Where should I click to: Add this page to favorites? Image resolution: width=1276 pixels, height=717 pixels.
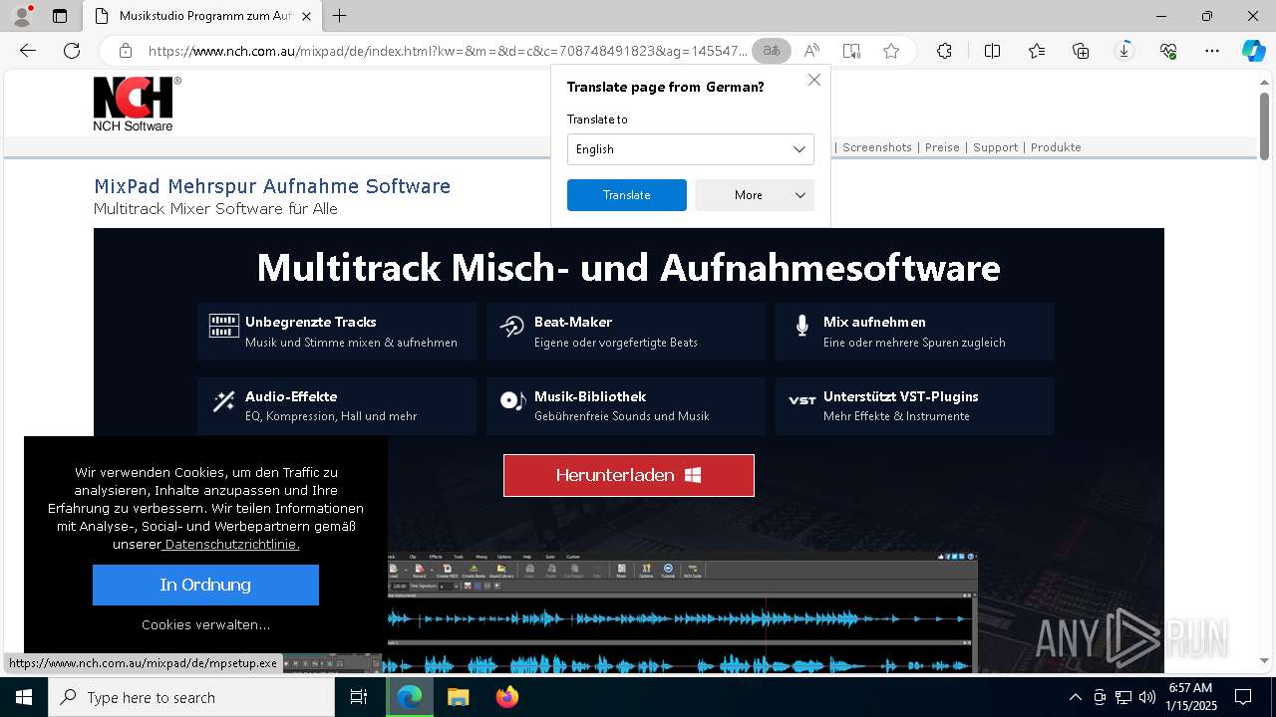coord(891,51)
